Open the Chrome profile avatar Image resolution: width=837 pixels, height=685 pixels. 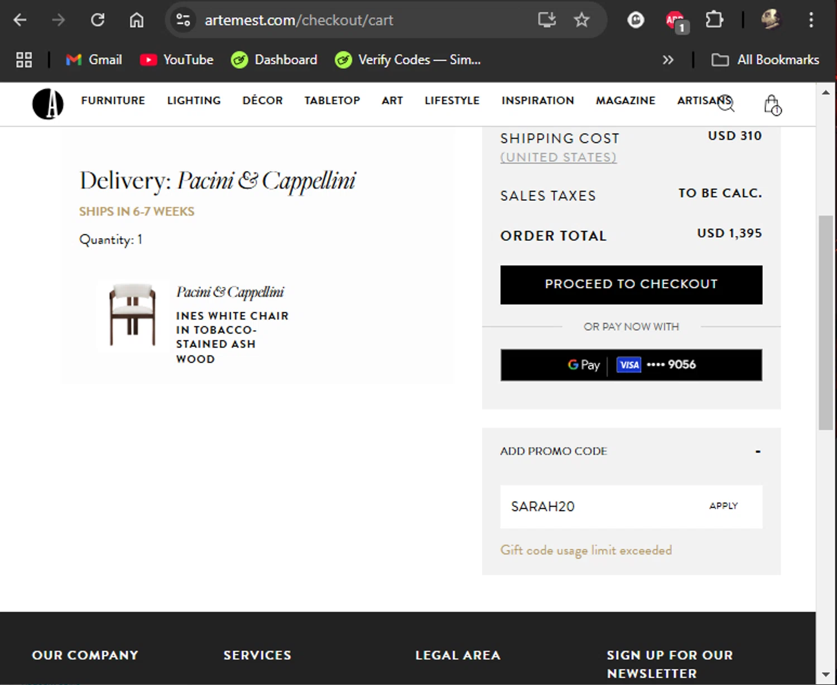tap(771, 20)
